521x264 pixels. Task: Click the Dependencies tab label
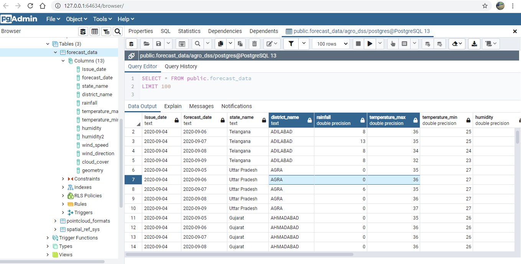(x=225, y=31)
